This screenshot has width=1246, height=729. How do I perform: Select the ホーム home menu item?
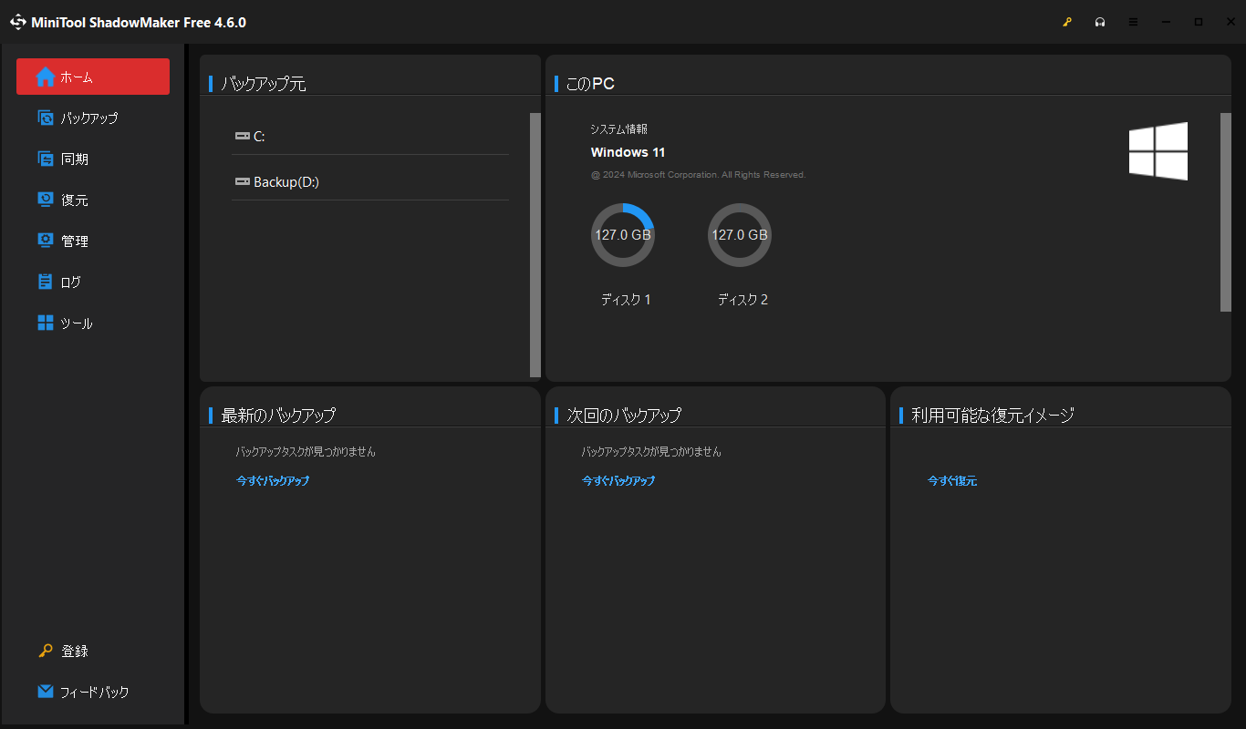click(x=93, y=77)
